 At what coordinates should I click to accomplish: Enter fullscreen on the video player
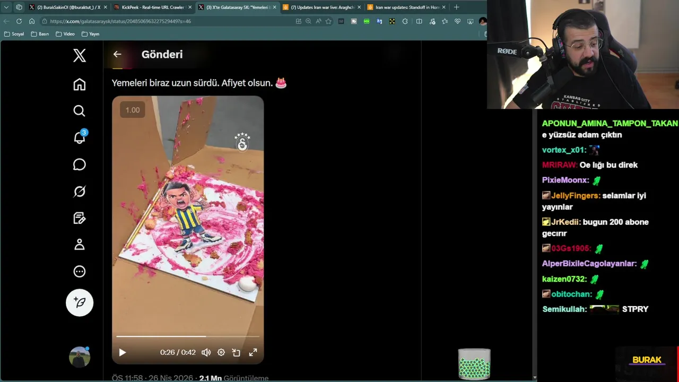(x=253, y=352)
